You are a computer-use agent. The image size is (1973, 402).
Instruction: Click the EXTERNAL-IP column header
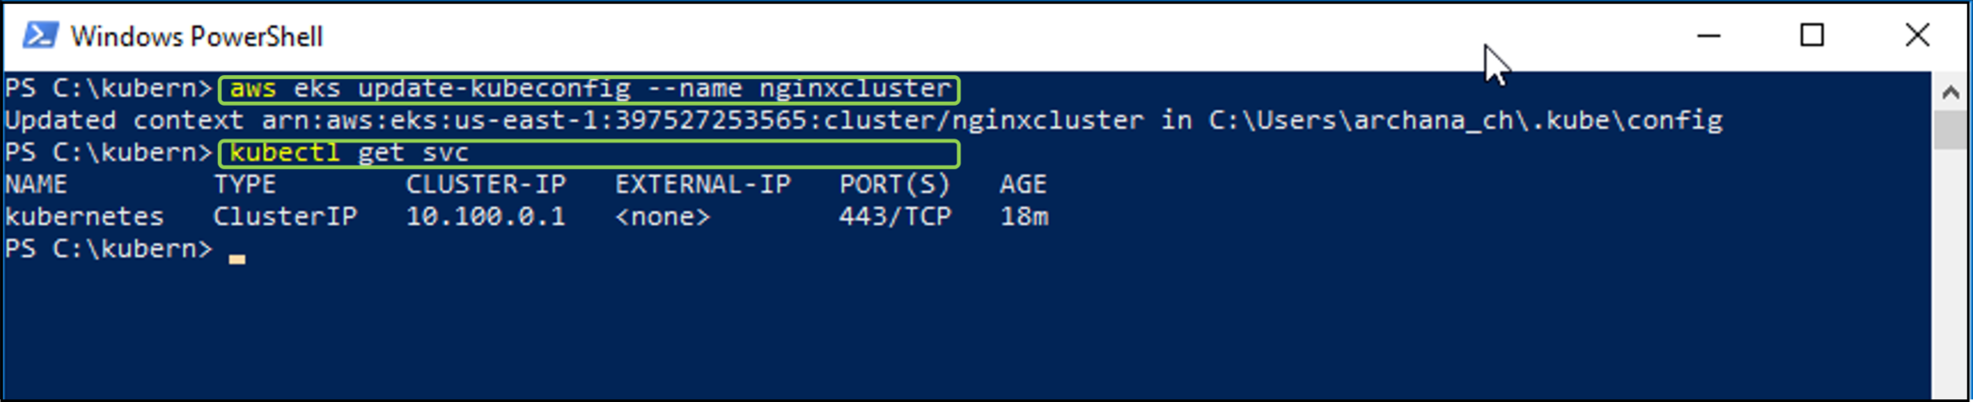tap(702, 185)
